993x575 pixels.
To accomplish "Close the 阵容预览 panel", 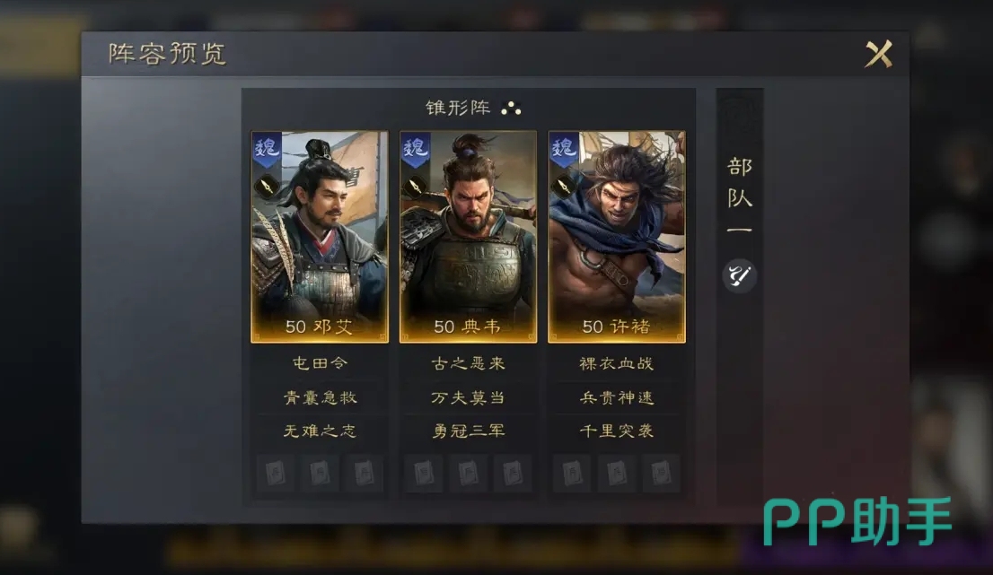I will point(879,54).
